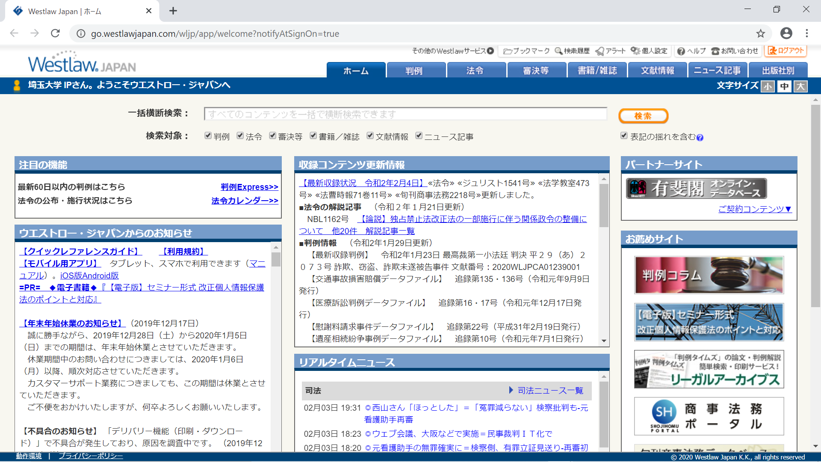Click scroll up arrow in お知らせ panel

276,247
